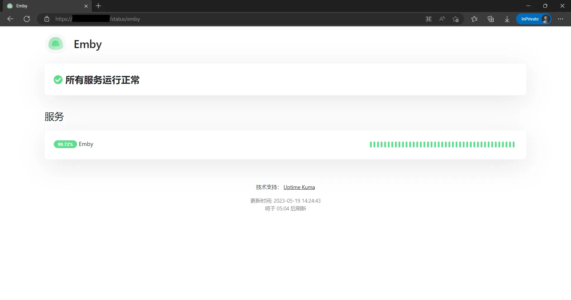Add this page to favorites
This screenshot has width=571, height=300.
point(456,19)
